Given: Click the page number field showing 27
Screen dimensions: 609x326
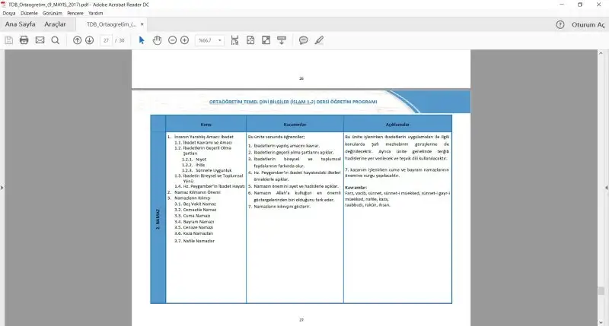Looking at the screenshot, I should (x=106, y=40).
